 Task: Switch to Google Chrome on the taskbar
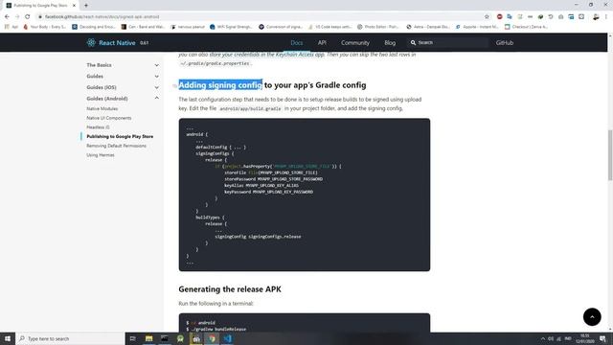[x=212, y=338]
